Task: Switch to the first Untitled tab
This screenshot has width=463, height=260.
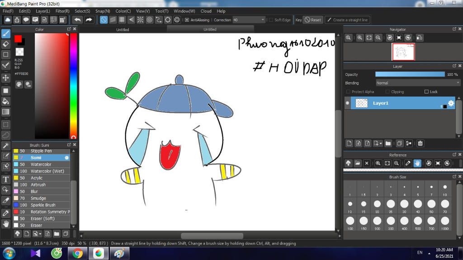Action: 123,29
